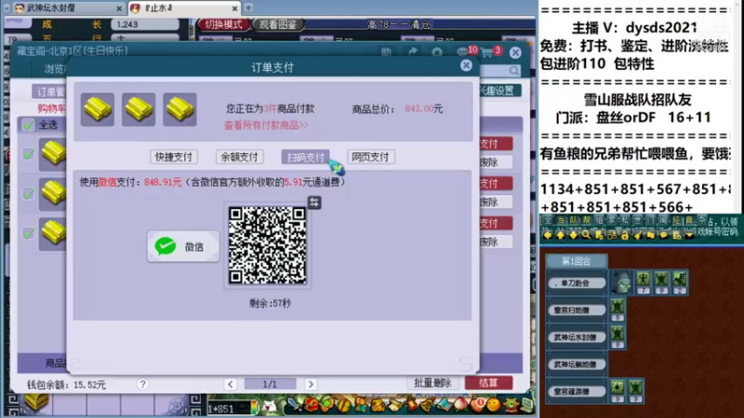Open the tab list dropdown arrow
744x418 pixels.
7,8
